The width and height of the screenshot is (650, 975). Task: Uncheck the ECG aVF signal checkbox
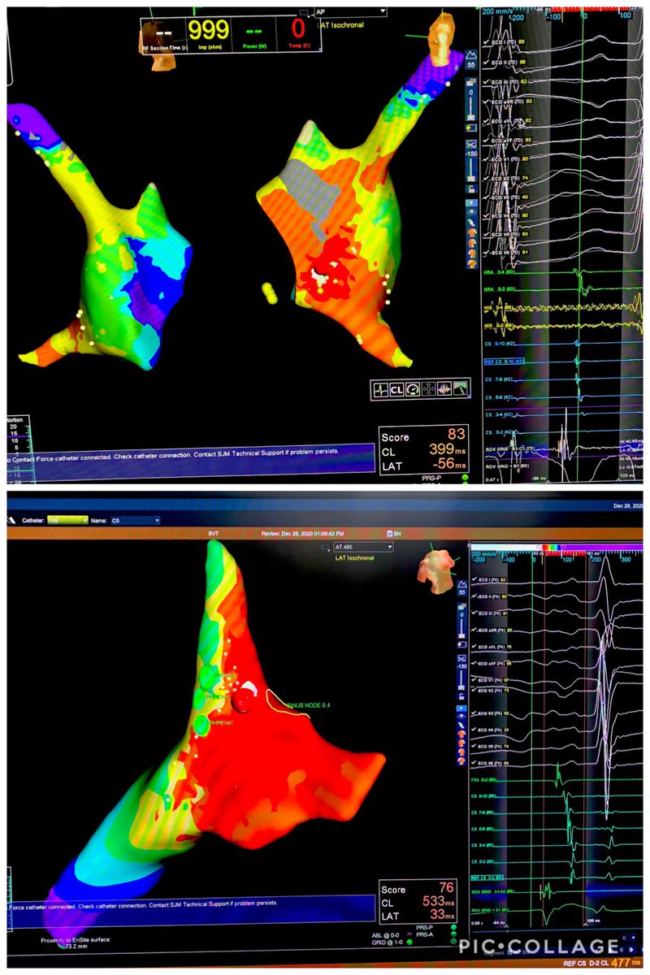(x=486, y=141)
